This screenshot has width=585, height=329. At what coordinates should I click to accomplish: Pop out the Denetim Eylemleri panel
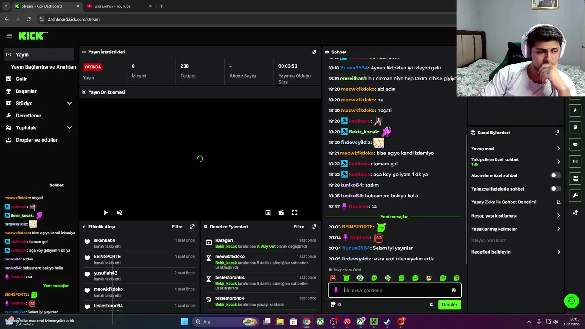(x=314, y=227)
